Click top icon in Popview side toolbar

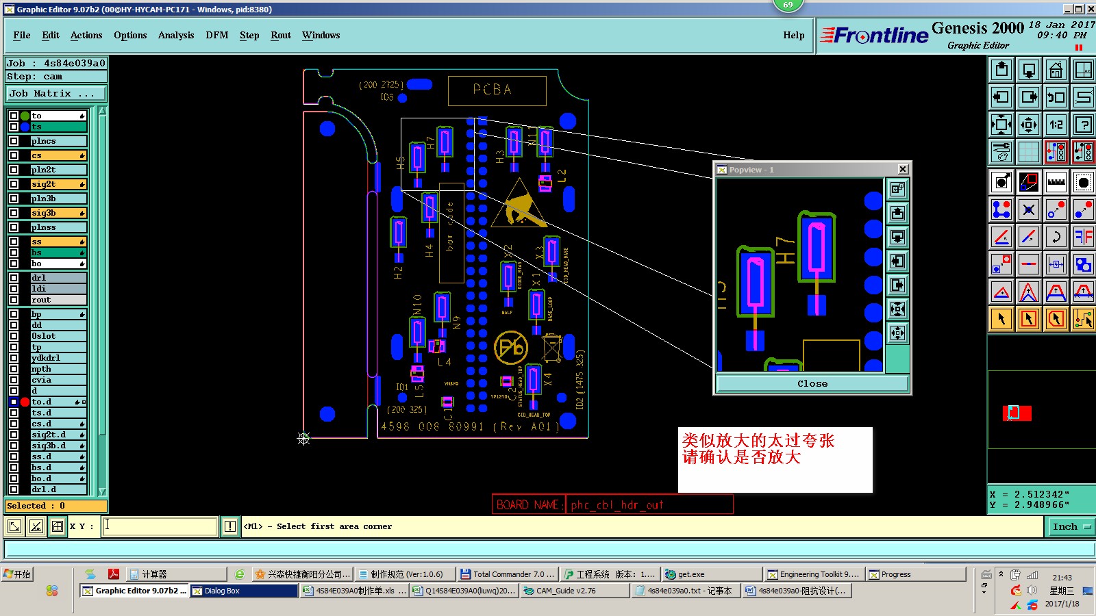[897, 190]
